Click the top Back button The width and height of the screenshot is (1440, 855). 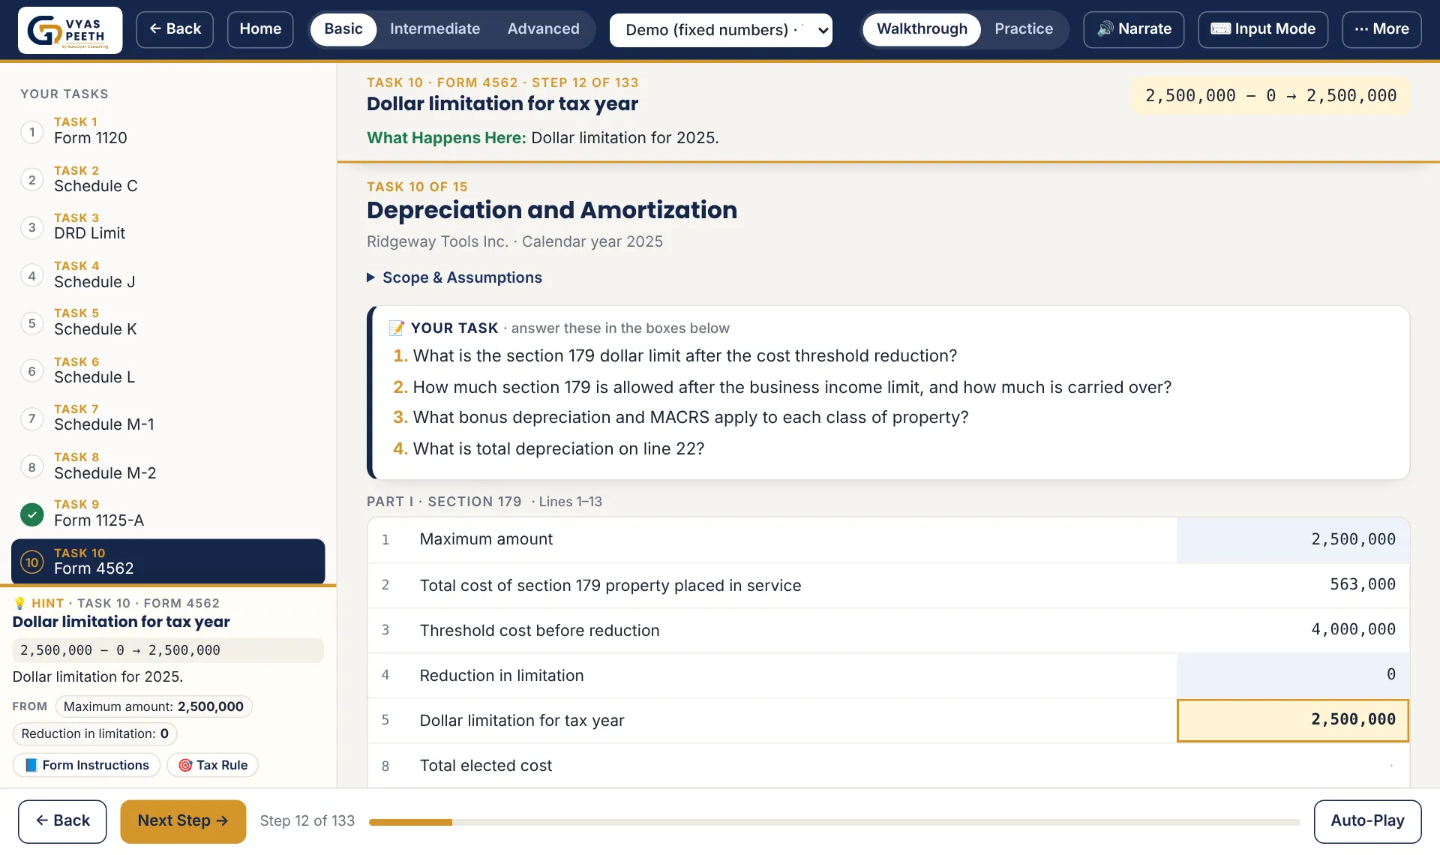click(175, 29)
